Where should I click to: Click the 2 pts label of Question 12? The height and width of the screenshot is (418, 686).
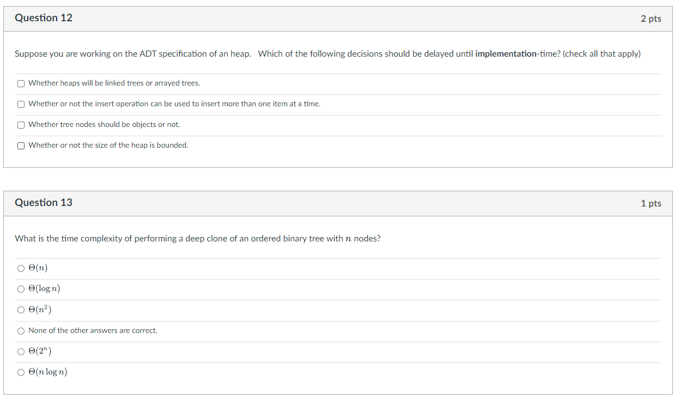[x=651, y=19]
